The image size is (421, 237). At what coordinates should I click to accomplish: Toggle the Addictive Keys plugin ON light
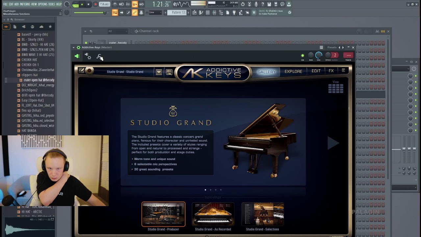(303, 56)
